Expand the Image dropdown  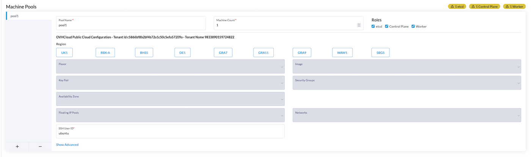point(407,67)
